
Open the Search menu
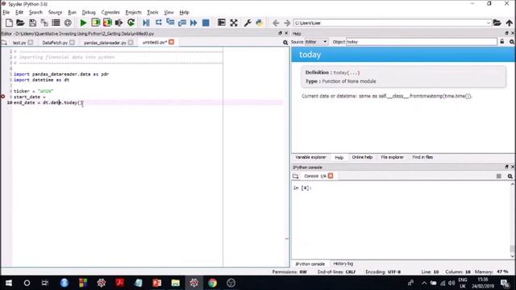[x=35, y=12]
